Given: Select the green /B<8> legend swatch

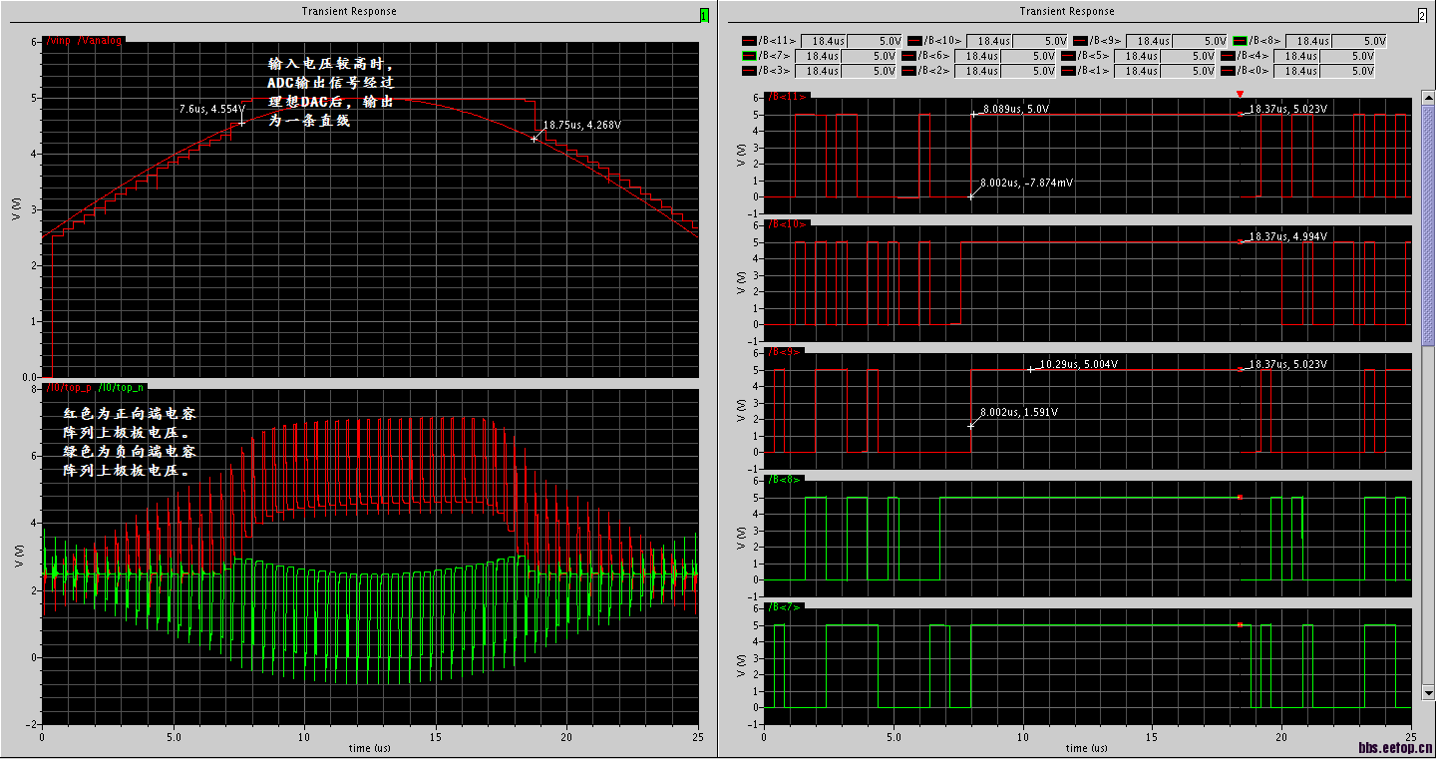Looking at the screenshot, I should 1241,41.
